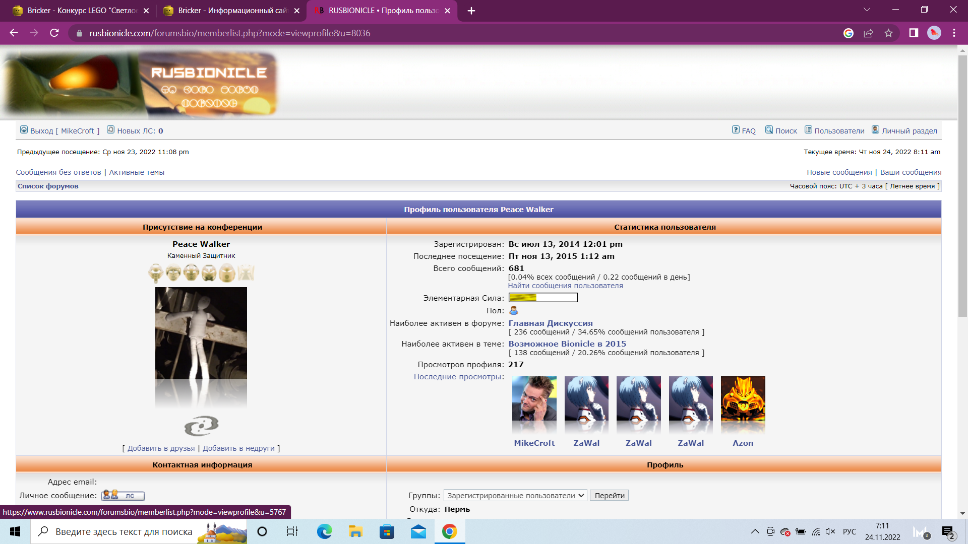
Task: Click the RUSBIONICLE header logo
Action: click(140, 84)
